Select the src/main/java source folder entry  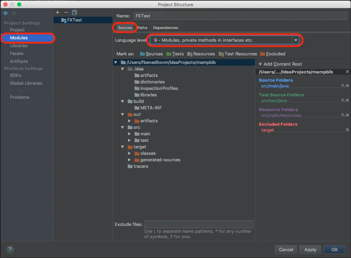coord(275,86)
